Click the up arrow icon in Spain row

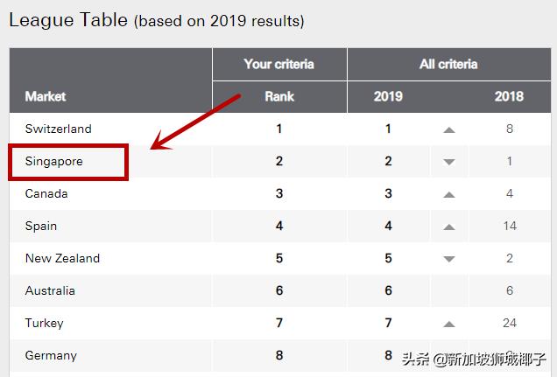pos(449,227)
